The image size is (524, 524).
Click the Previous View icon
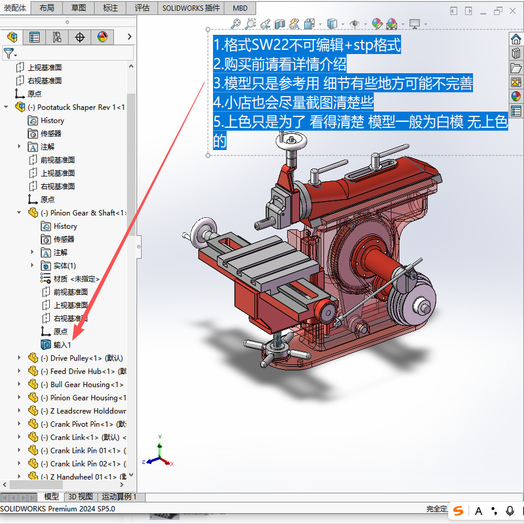[265, 24]
